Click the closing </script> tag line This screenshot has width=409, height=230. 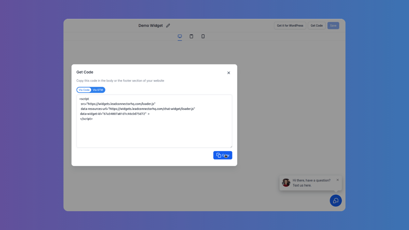click(86, 119)
